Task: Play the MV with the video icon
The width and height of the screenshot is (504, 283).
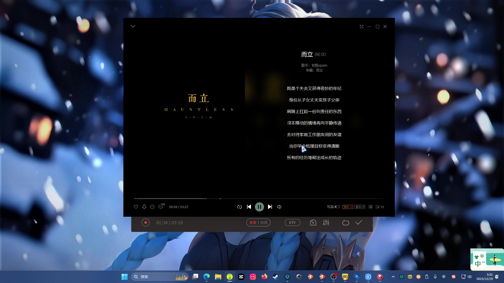Action: [x=323, y=54]
